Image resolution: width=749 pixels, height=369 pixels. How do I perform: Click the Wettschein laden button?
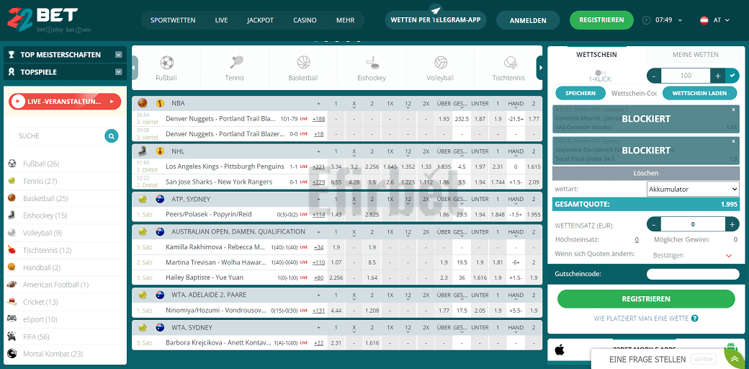(699, 93)
